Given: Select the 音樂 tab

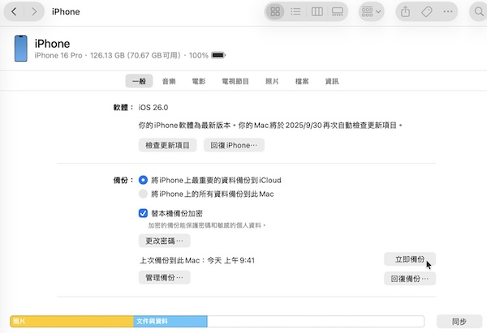Looking at the screenshot, I should tap(169, 81).
